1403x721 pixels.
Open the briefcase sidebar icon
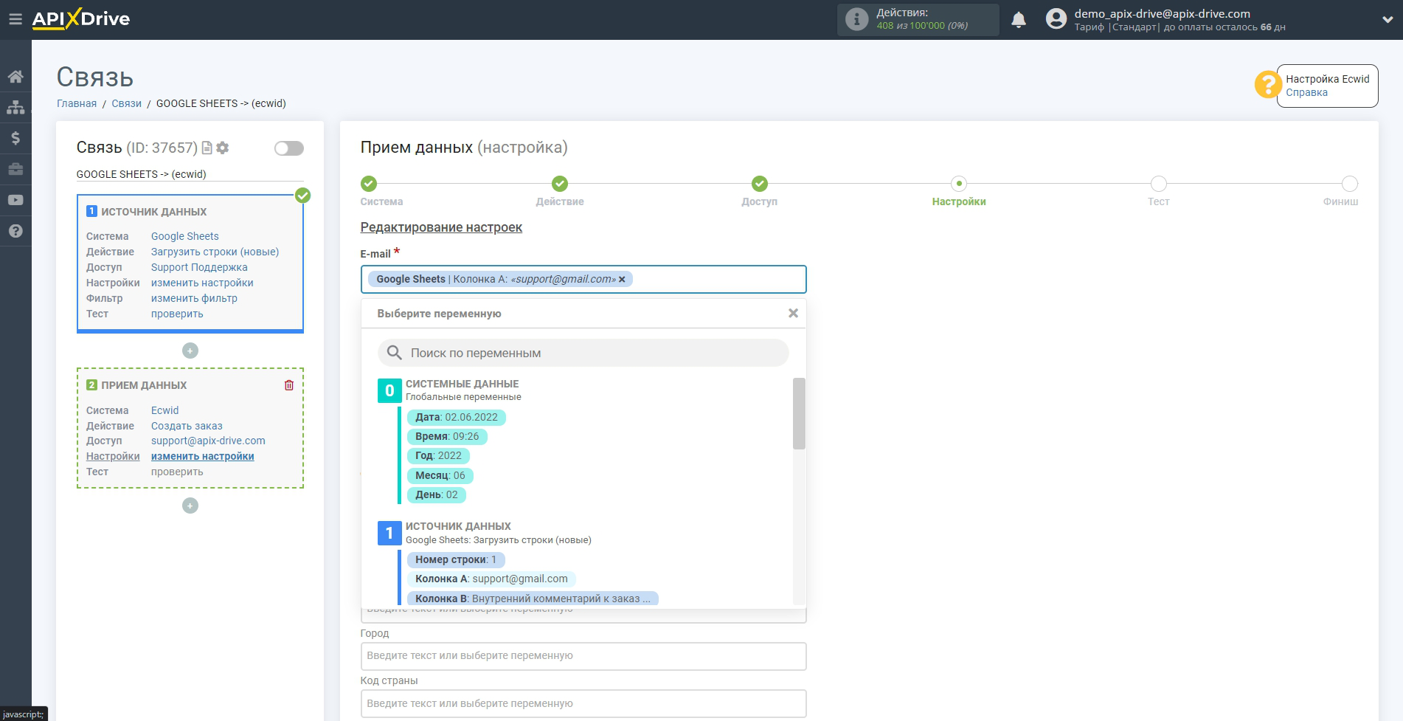tap(15, 169)
